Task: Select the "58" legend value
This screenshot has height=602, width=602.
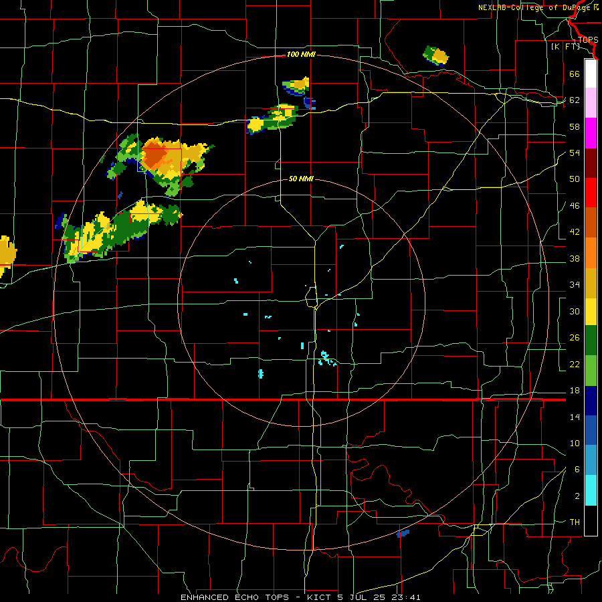Action: (575, 126)
